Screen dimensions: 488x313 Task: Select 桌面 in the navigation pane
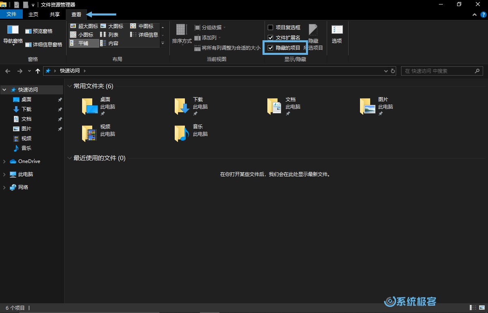26,100
